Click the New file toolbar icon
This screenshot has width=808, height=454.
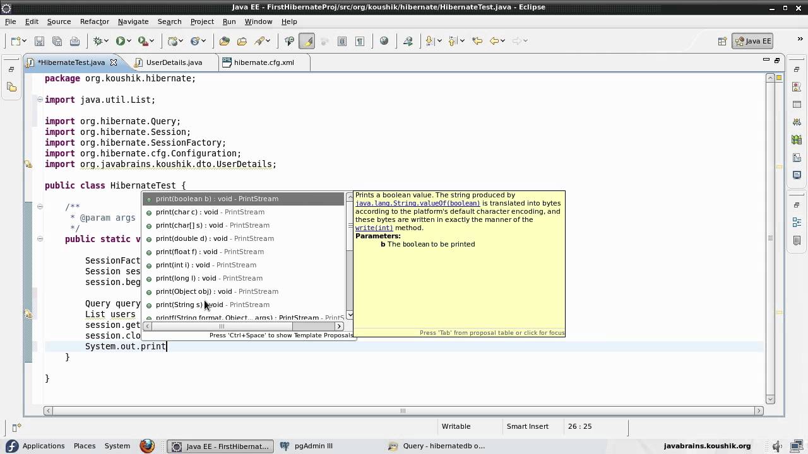click(16, 41)
